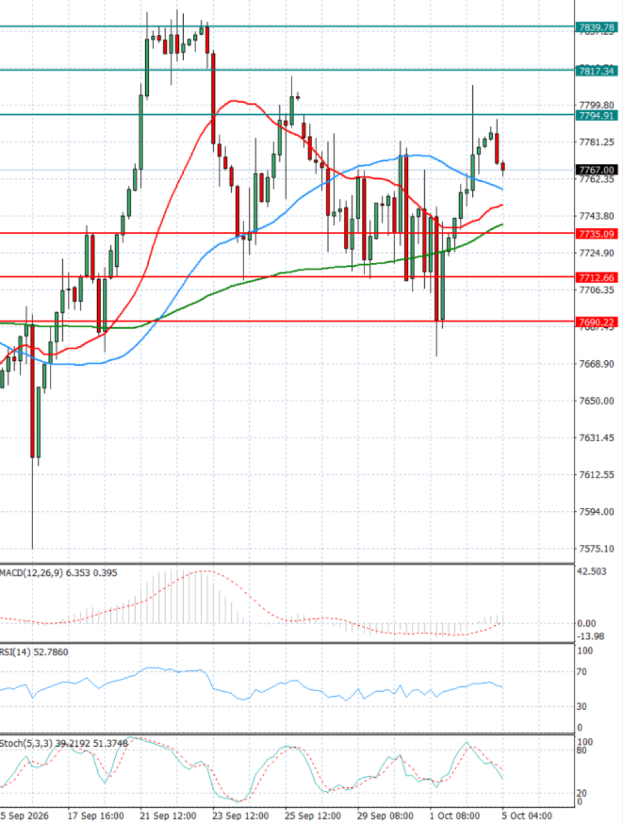Click the current price tag 7767.00
The image size is (623, 824).
coord(597,170)
